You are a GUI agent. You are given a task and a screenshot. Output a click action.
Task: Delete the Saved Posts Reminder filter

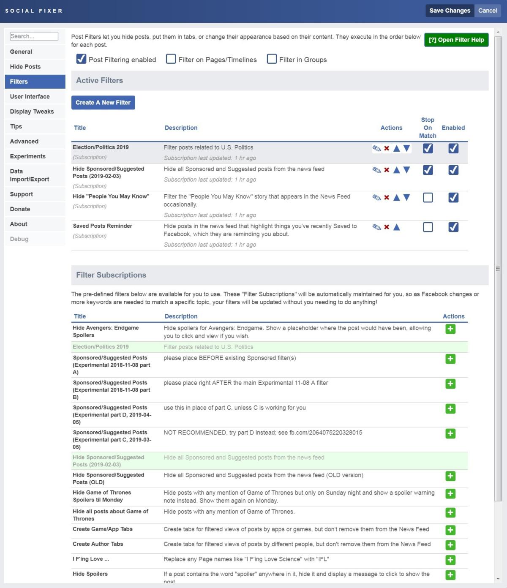click(x=387, y=227)
